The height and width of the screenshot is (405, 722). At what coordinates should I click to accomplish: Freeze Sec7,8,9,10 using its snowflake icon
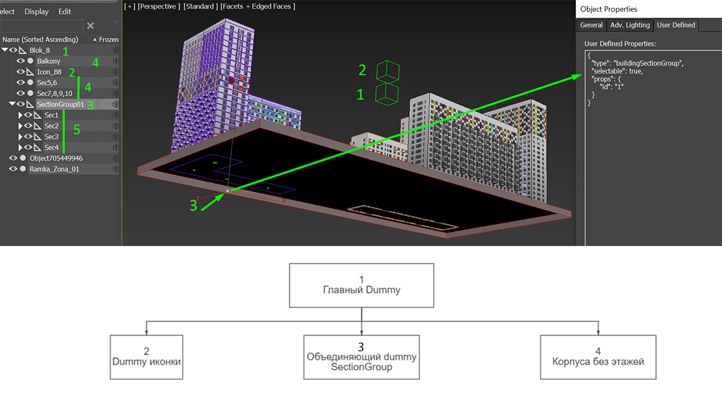tap(116, 93)
